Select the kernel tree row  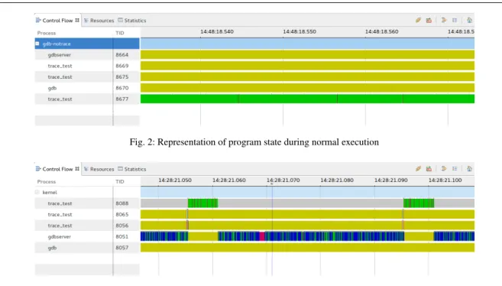87,192
